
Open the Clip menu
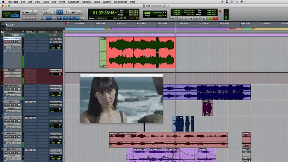(54, 2)
